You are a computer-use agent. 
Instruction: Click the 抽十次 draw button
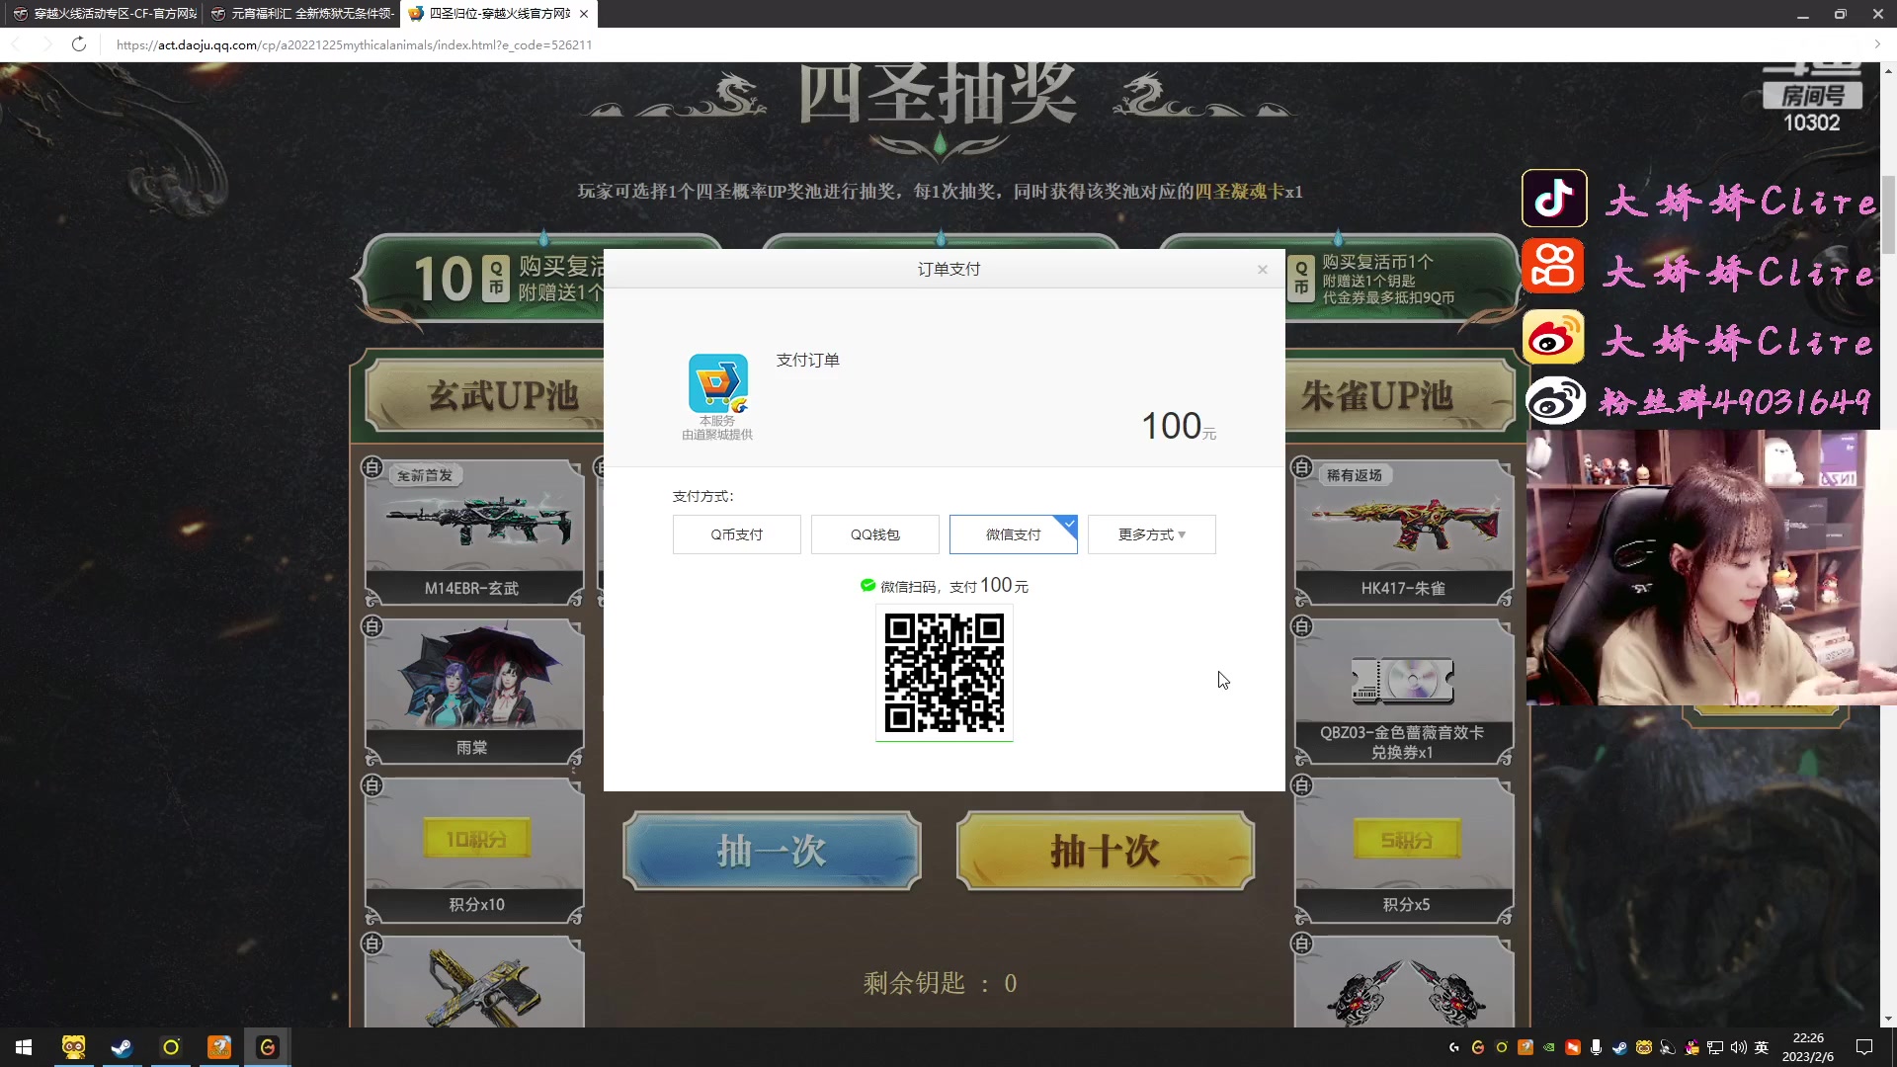click(1106, 851)
